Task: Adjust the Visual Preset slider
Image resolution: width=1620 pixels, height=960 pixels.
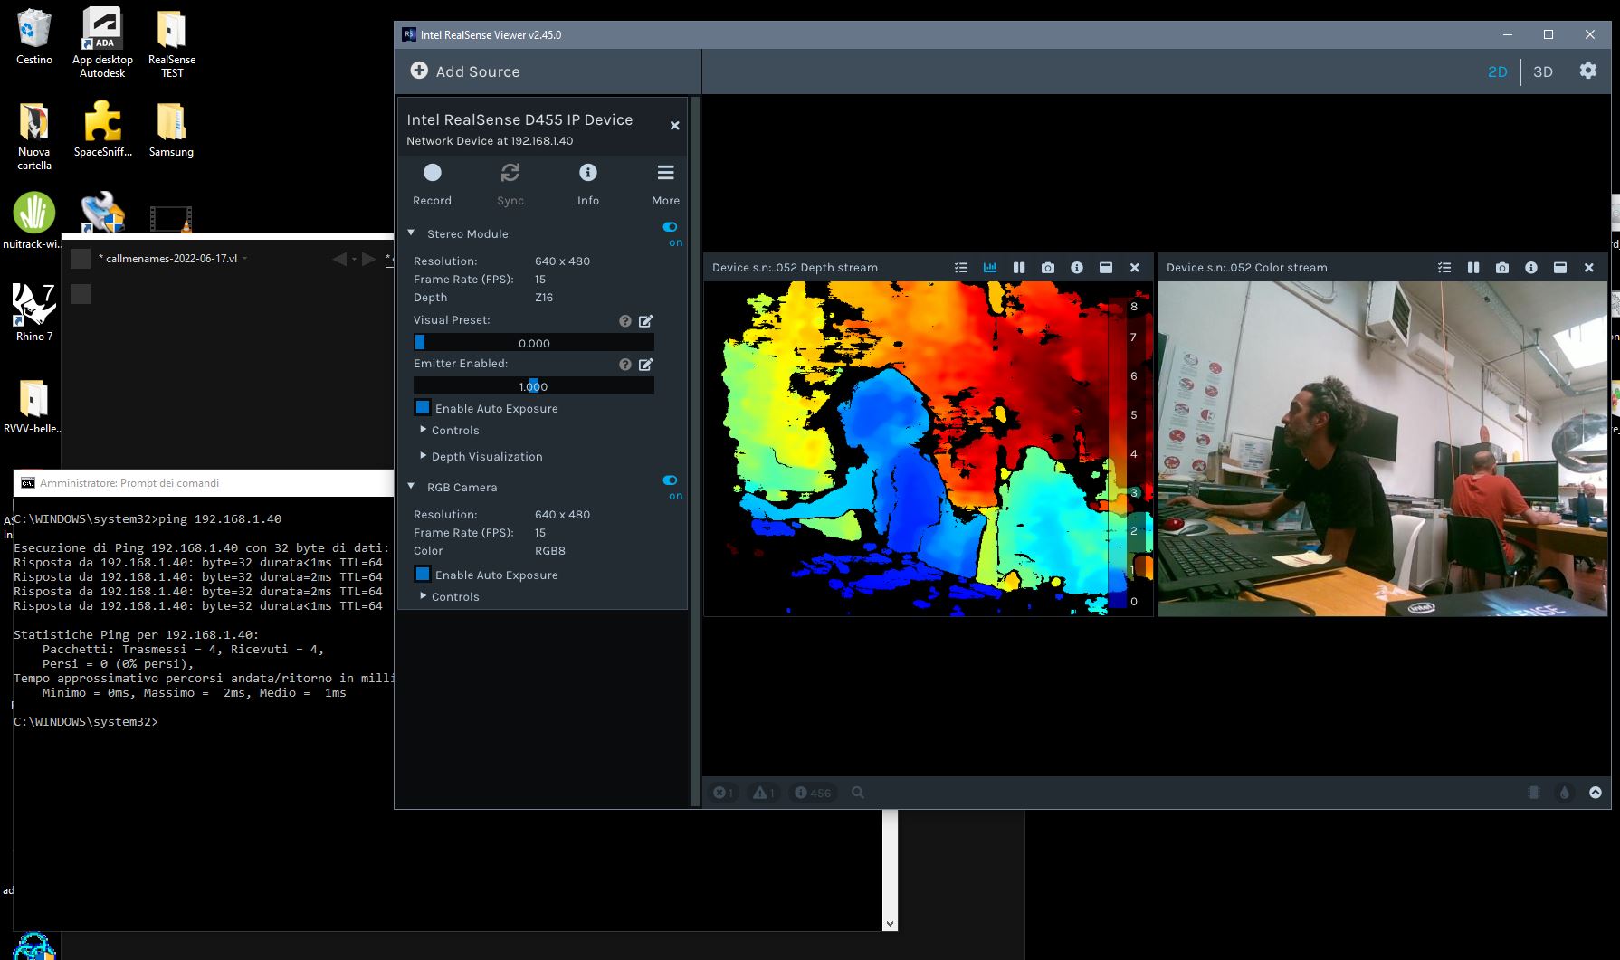Action: point(534,343)
